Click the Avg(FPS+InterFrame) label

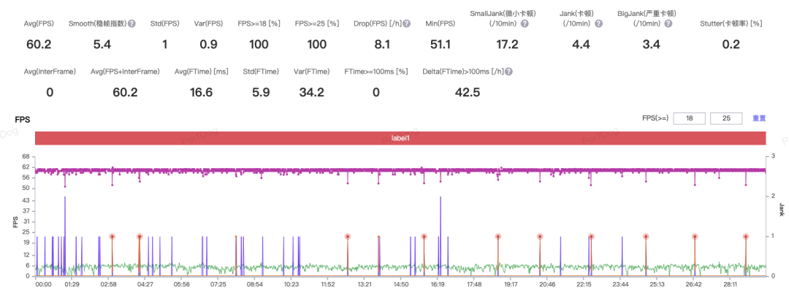(126, 72)
